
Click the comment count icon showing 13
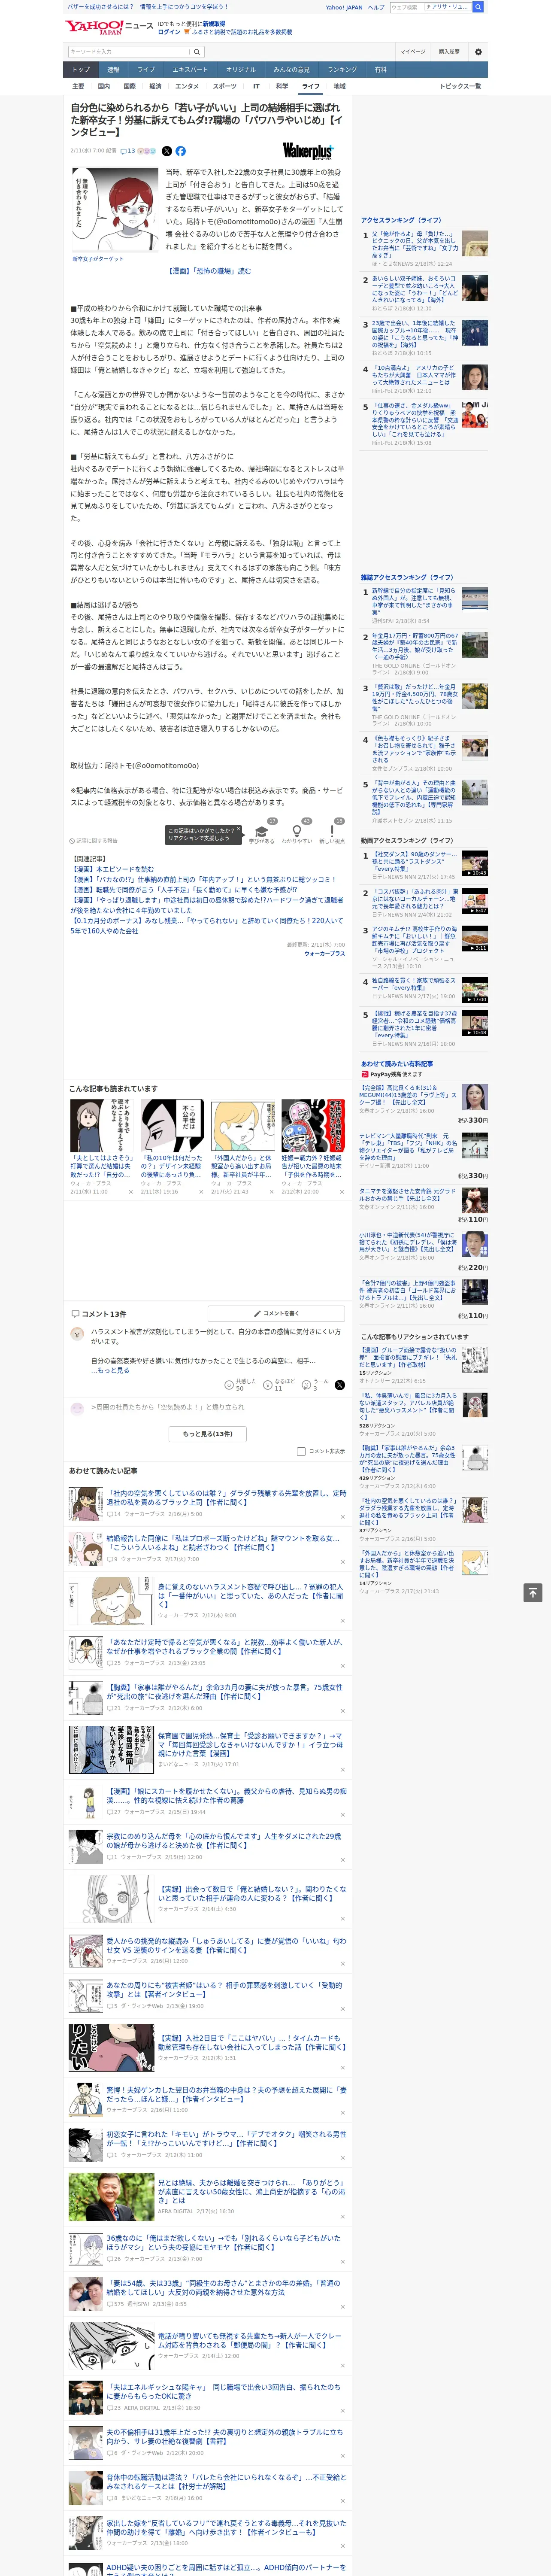128,151
